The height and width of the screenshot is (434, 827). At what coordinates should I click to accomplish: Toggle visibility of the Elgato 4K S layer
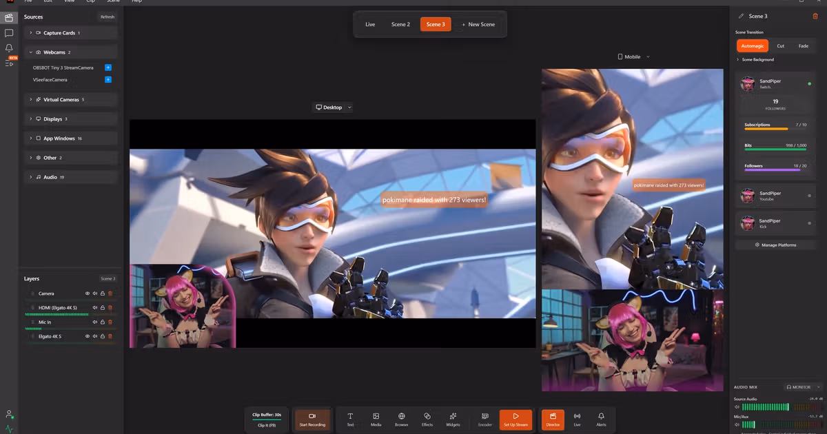(88, 336)
